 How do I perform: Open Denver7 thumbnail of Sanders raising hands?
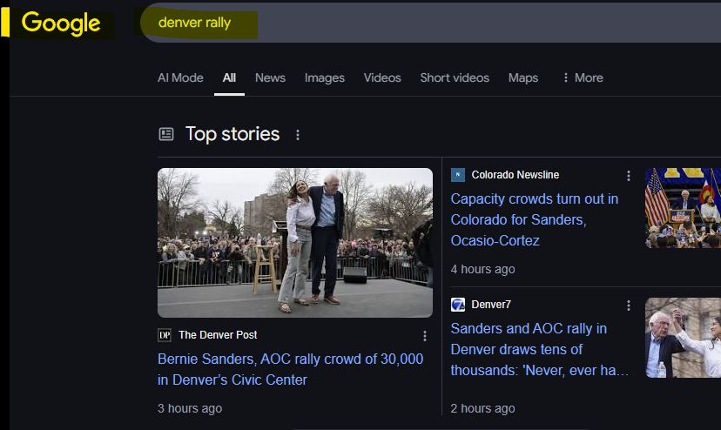pos(683,338)
